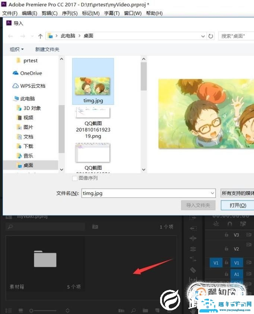This screenshot has height=314, width=254.
Task: Select QQ截图20181016192319.png file
Action: click(x=93, y=124)
